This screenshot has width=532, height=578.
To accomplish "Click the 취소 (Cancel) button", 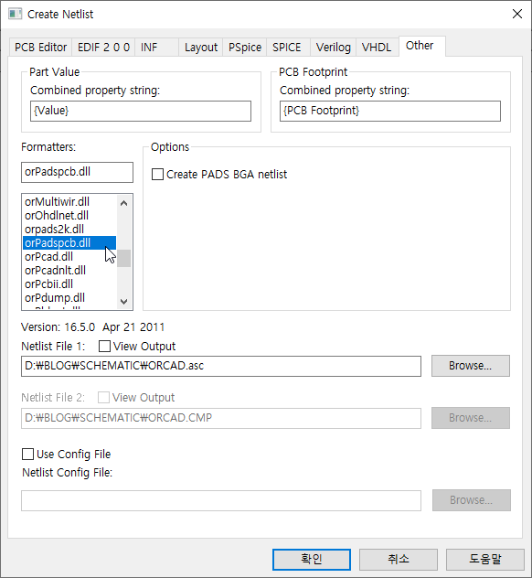I will pos(399,559).
